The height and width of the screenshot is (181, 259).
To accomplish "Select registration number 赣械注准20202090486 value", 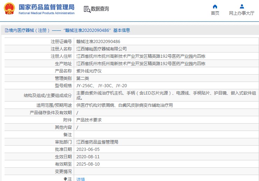I will point(98,42).
